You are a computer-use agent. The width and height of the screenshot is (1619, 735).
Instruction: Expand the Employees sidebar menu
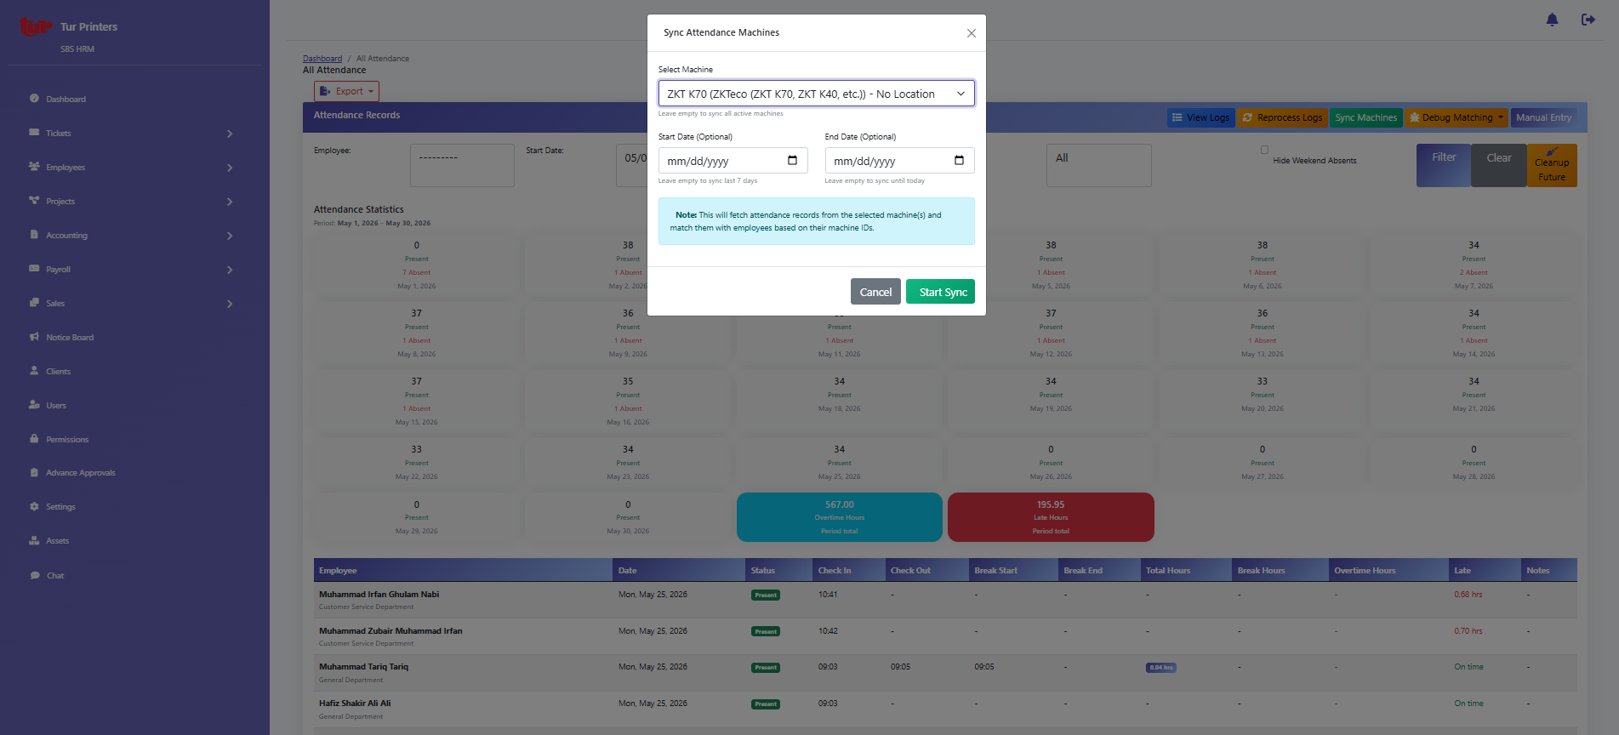tap(131, 168)
